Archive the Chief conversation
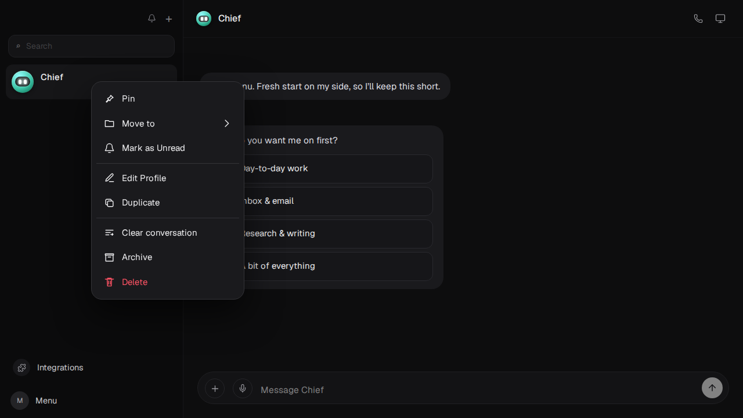The width and height of the screenshot is (743, 418). pos(168,257)
